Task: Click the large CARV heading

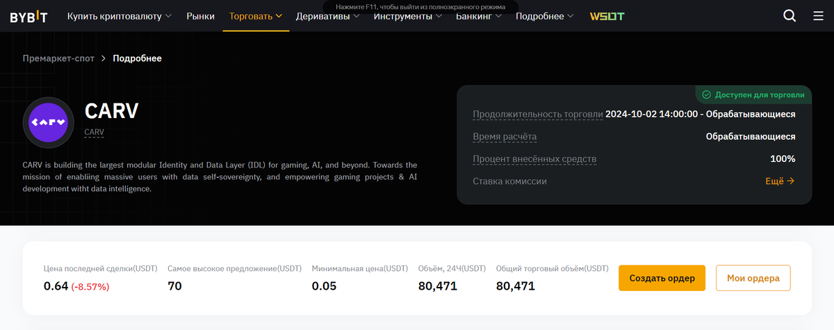Action: (x=111, y=111)
